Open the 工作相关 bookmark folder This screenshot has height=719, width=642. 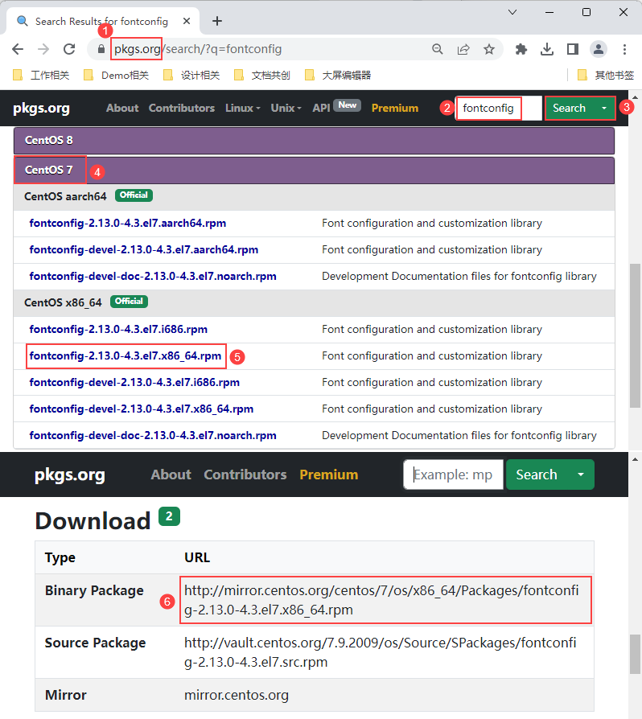tap(41, 76)
